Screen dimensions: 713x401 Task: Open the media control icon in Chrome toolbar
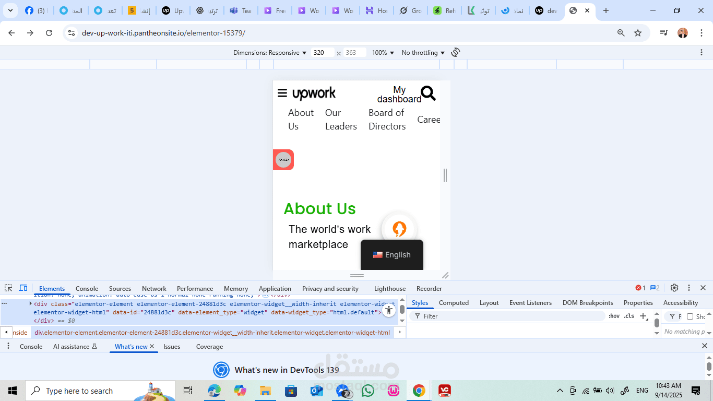click(664, 33)
